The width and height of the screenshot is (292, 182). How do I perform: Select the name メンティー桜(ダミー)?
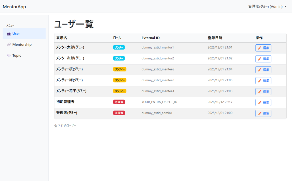[x=70, y=69]
